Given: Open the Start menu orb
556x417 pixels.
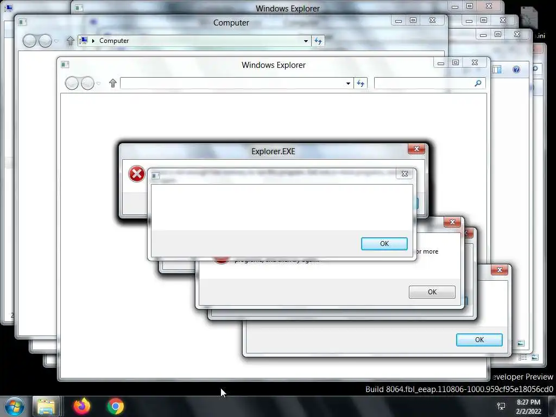Looking at the screenshot, I should point(14,406).
